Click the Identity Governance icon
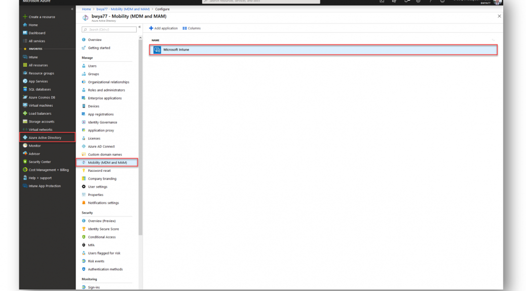The width and height of the screenshot is (526, 291). [x=84, y=122]
